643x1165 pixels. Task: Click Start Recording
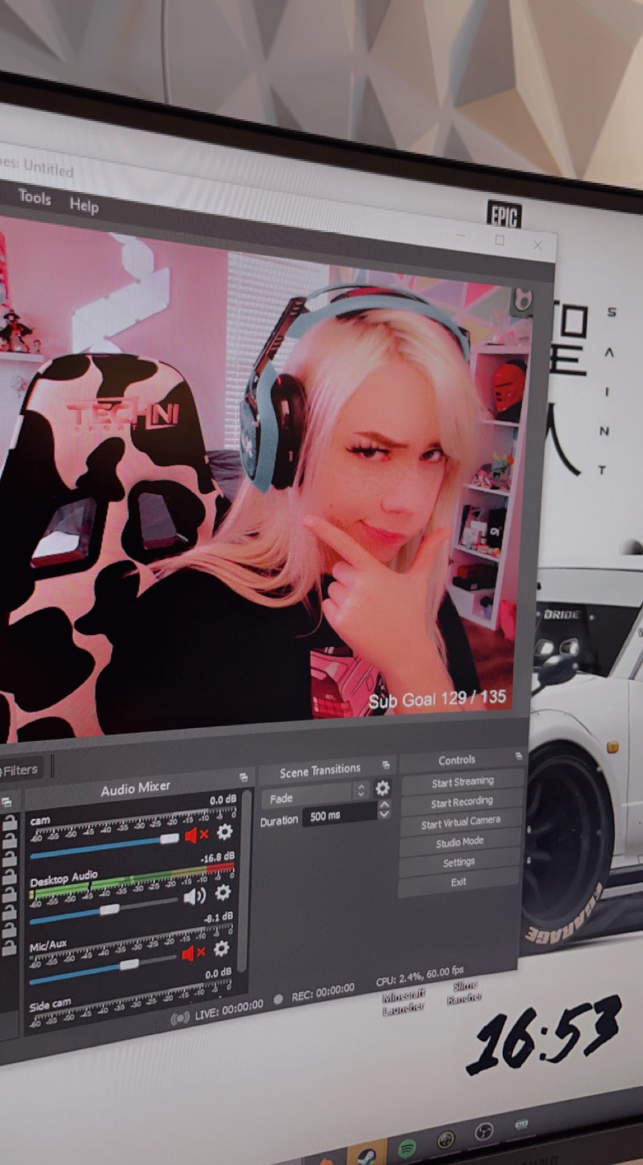tap(461, 802)
